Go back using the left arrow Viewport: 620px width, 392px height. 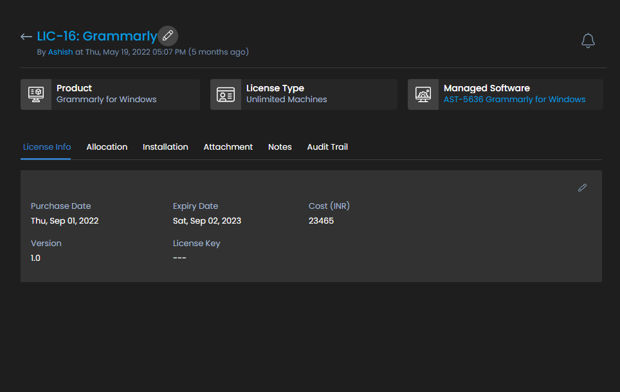[x=26, y=37]
